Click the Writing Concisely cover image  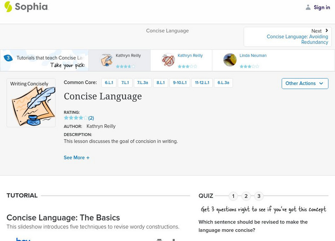(x=31, y=103)
